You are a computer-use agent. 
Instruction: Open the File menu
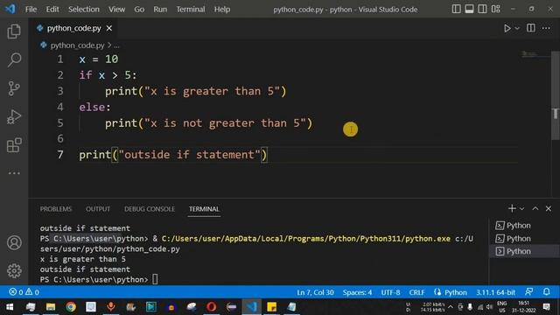[x=31, y=10]
